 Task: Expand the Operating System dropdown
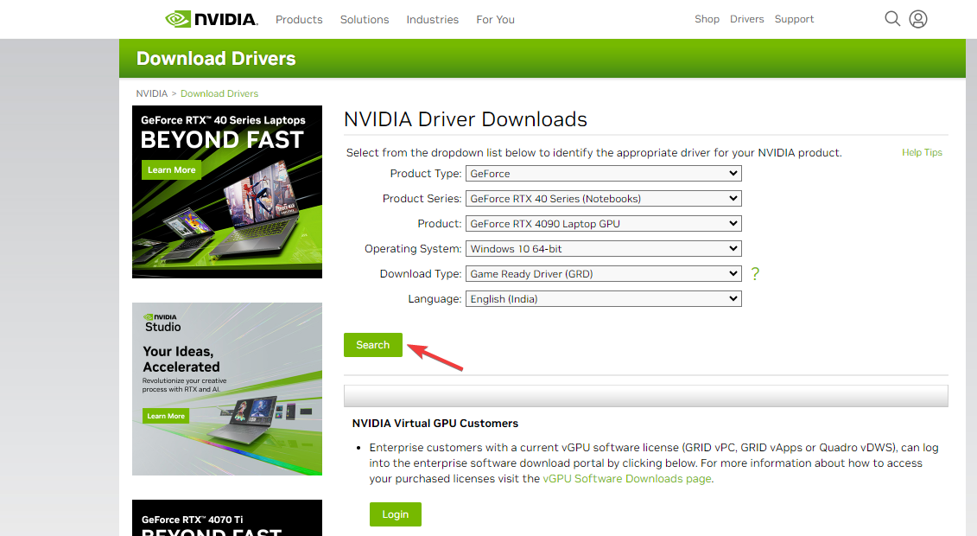coord(604,249)
